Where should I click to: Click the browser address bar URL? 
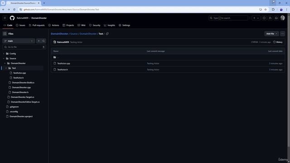tap(62, 10)
